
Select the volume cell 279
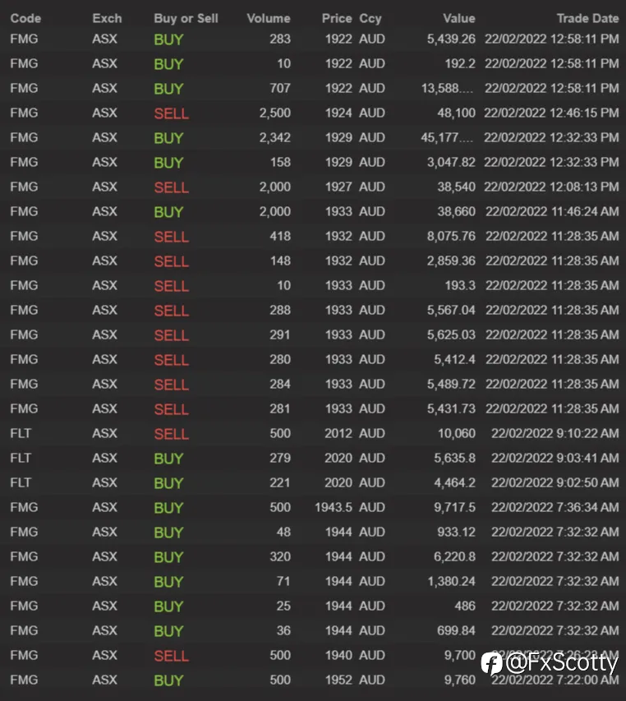[280, 458]
